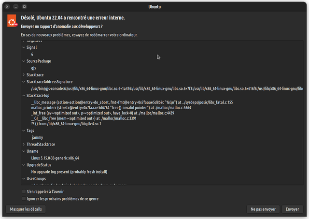Viewport: 309px width, 219px height.
Task: Click the "ThreadStacktrace" tree label
Action: (41, 144)
